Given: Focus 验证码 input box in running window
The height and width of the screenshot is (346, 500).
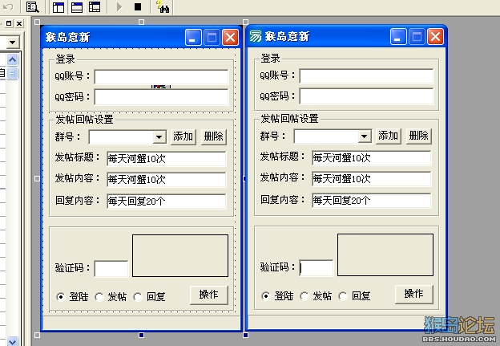Looking at the screenshot, I should 317,268.
